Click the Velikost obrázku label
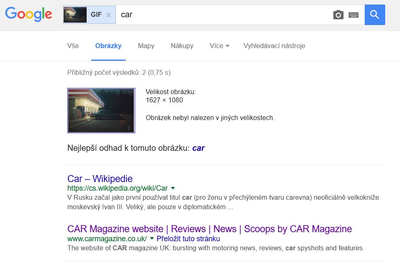 171,92
